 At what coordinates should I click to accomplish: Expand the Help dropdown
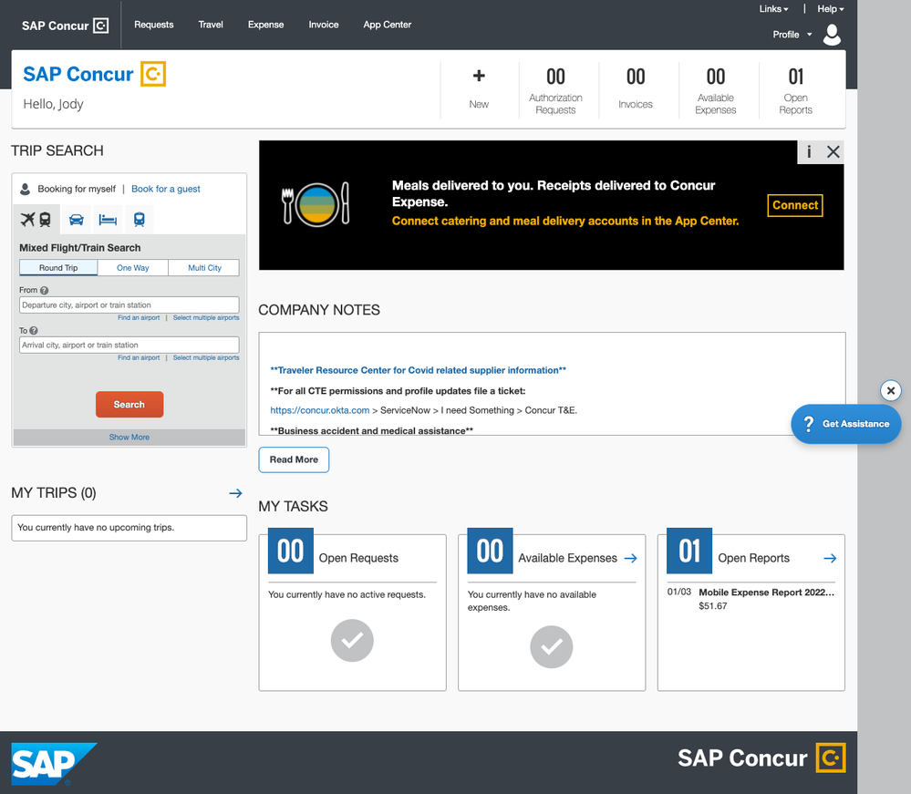coord(830,9)
